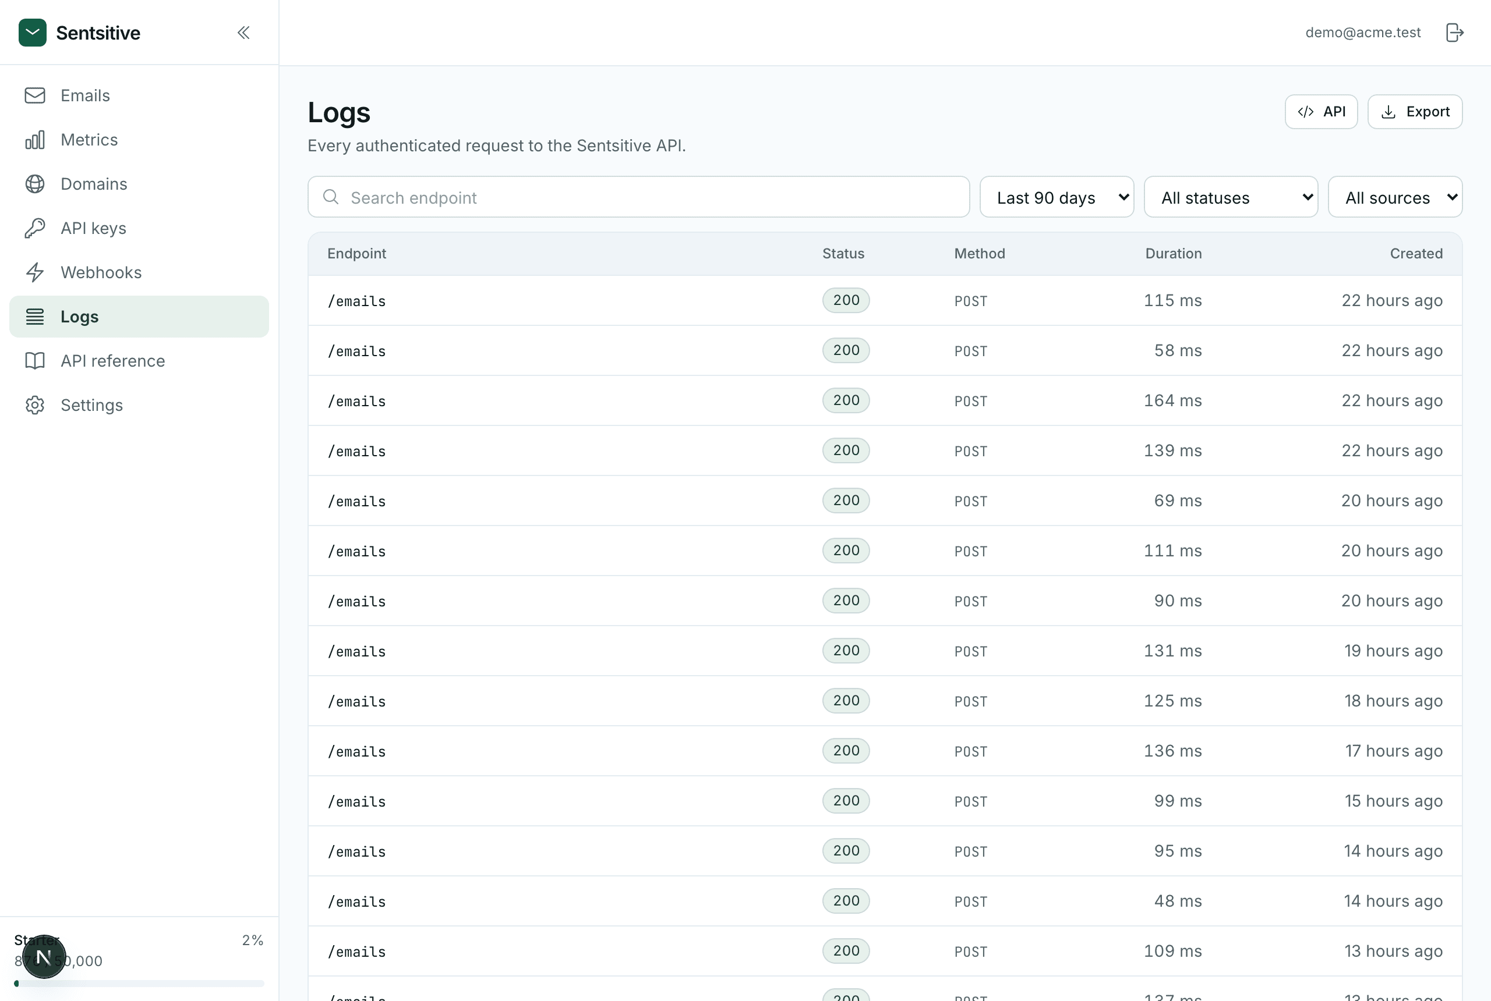Open the All sources filter
This screenshot has height=1001, width=1491.
1394,197
